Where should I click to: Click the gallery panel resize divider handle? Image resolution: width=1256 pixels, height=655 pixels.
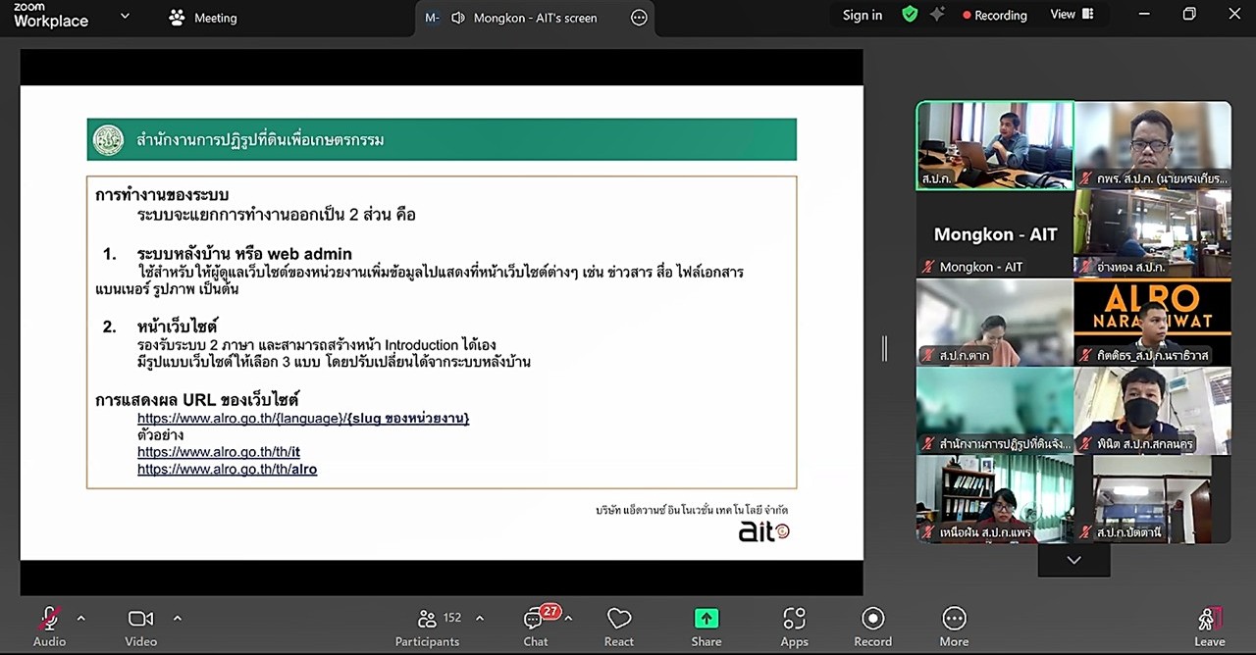[884, 348]
